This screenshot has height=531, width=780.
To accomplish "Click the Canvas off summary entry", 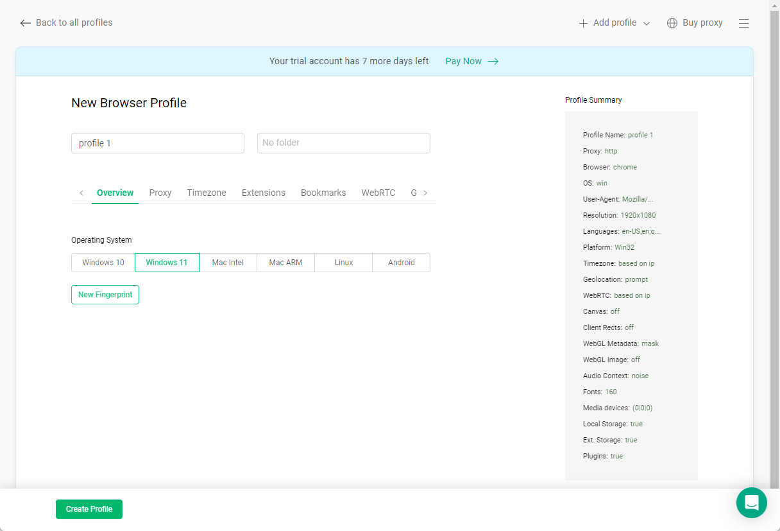I will pyautogui.click(x=601, y=311).
